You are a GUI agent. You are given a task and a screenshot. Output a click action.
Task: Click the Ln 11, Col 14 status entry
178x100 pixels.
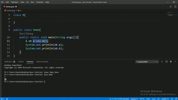[119, 99]
